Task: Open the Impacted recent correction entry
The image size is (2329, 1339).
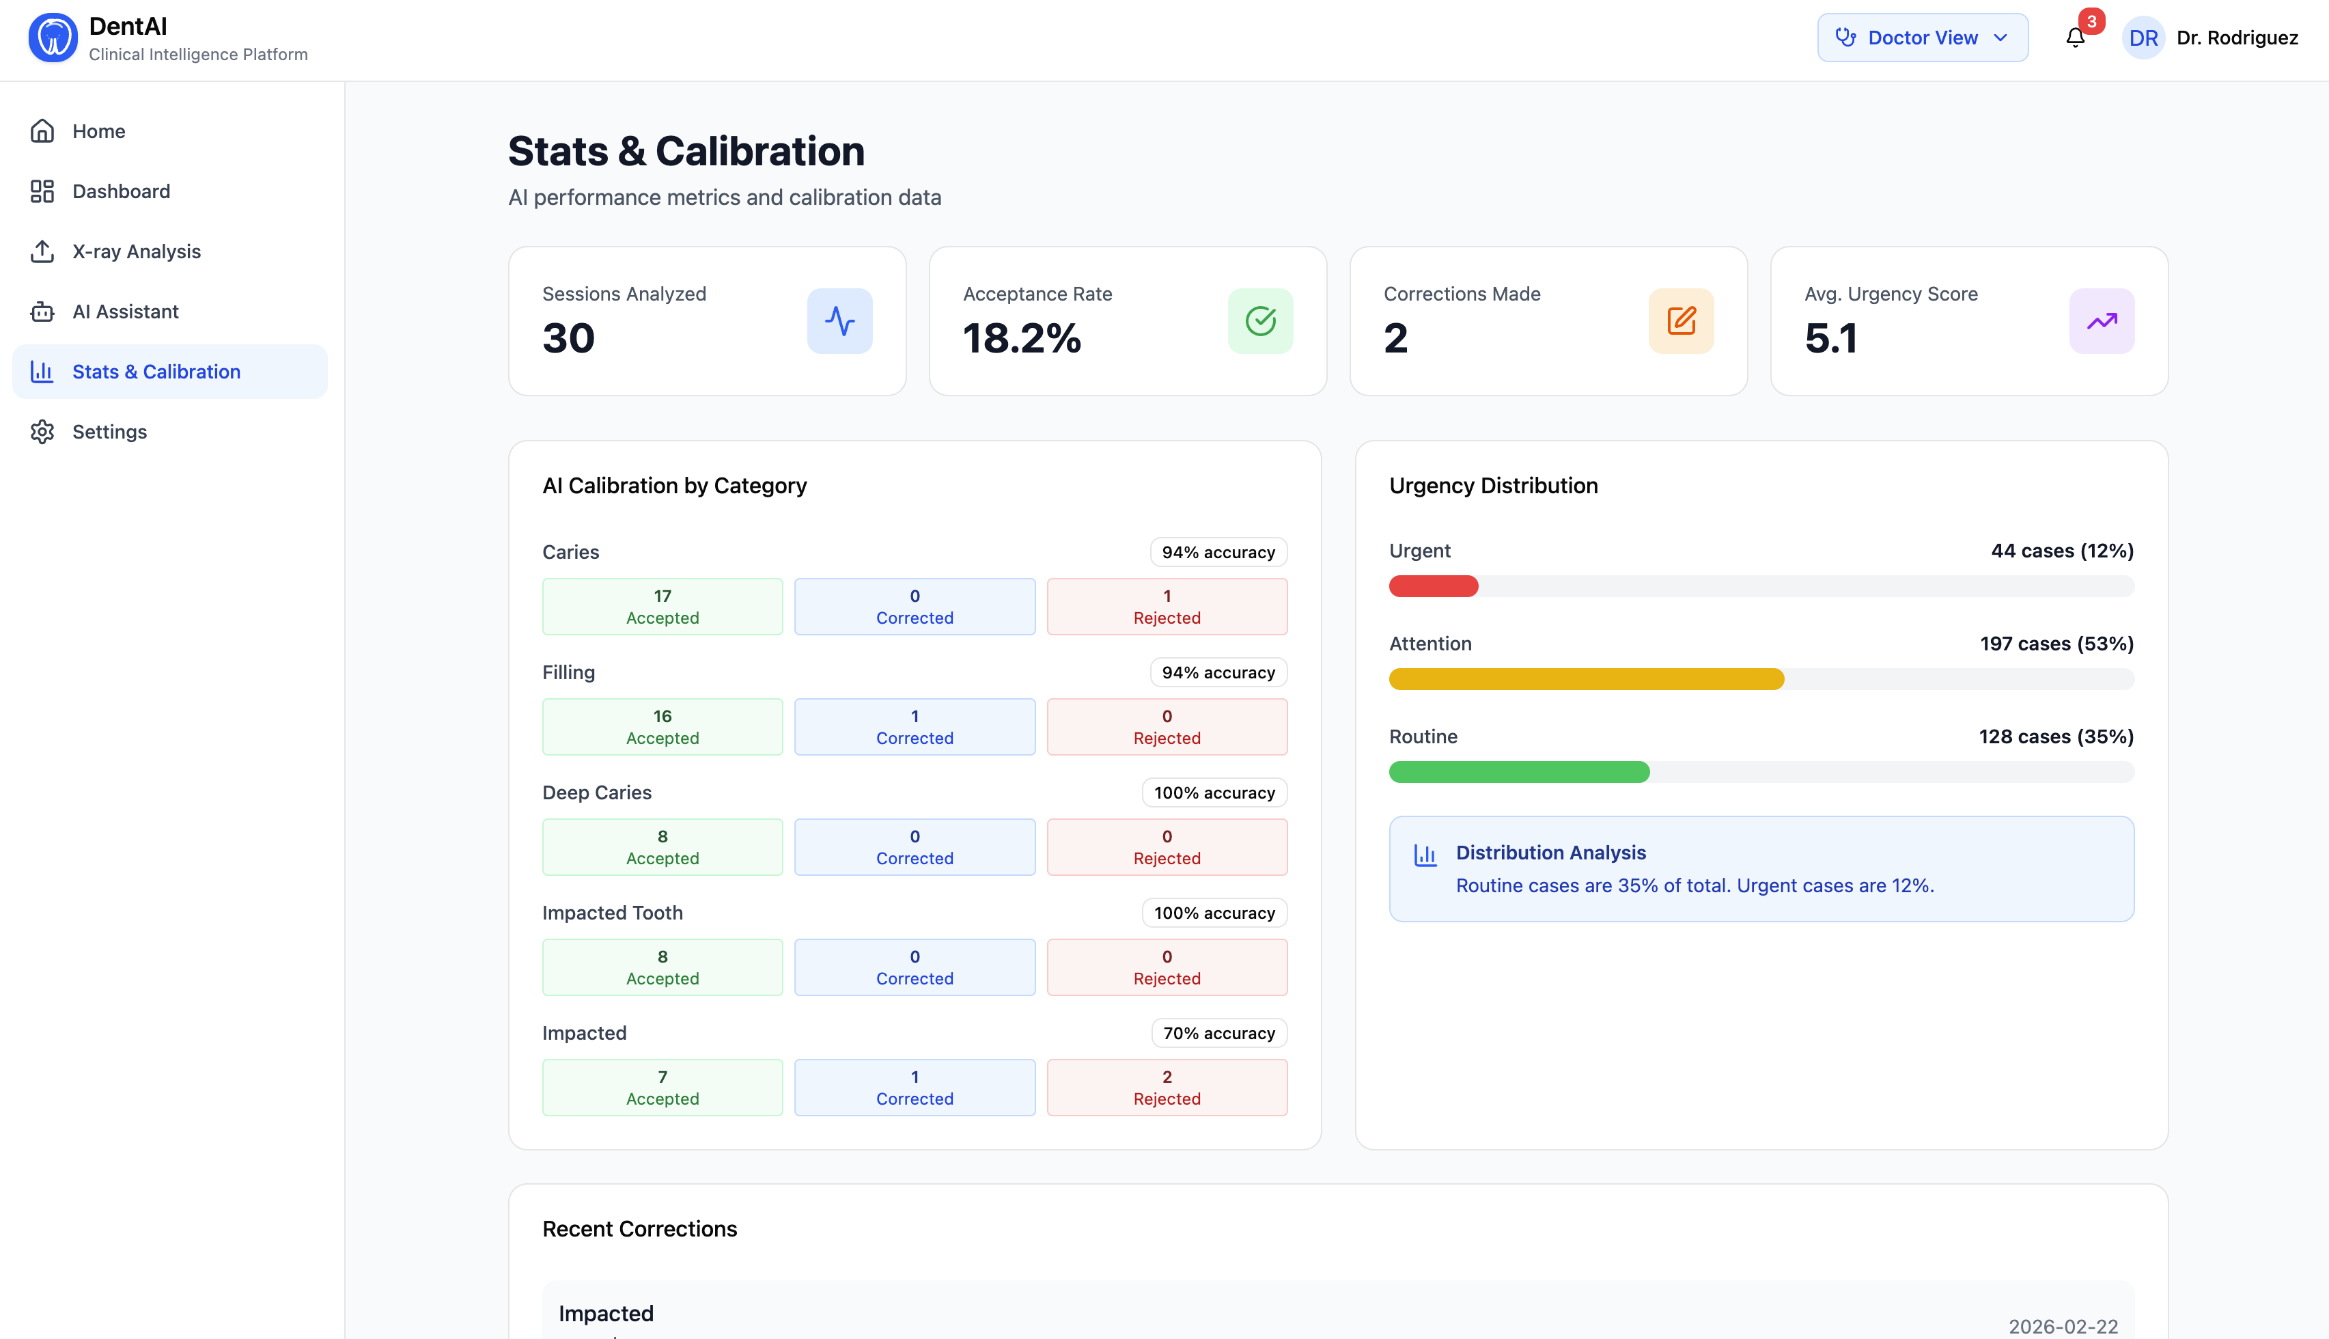Action: (1337, 1313)
